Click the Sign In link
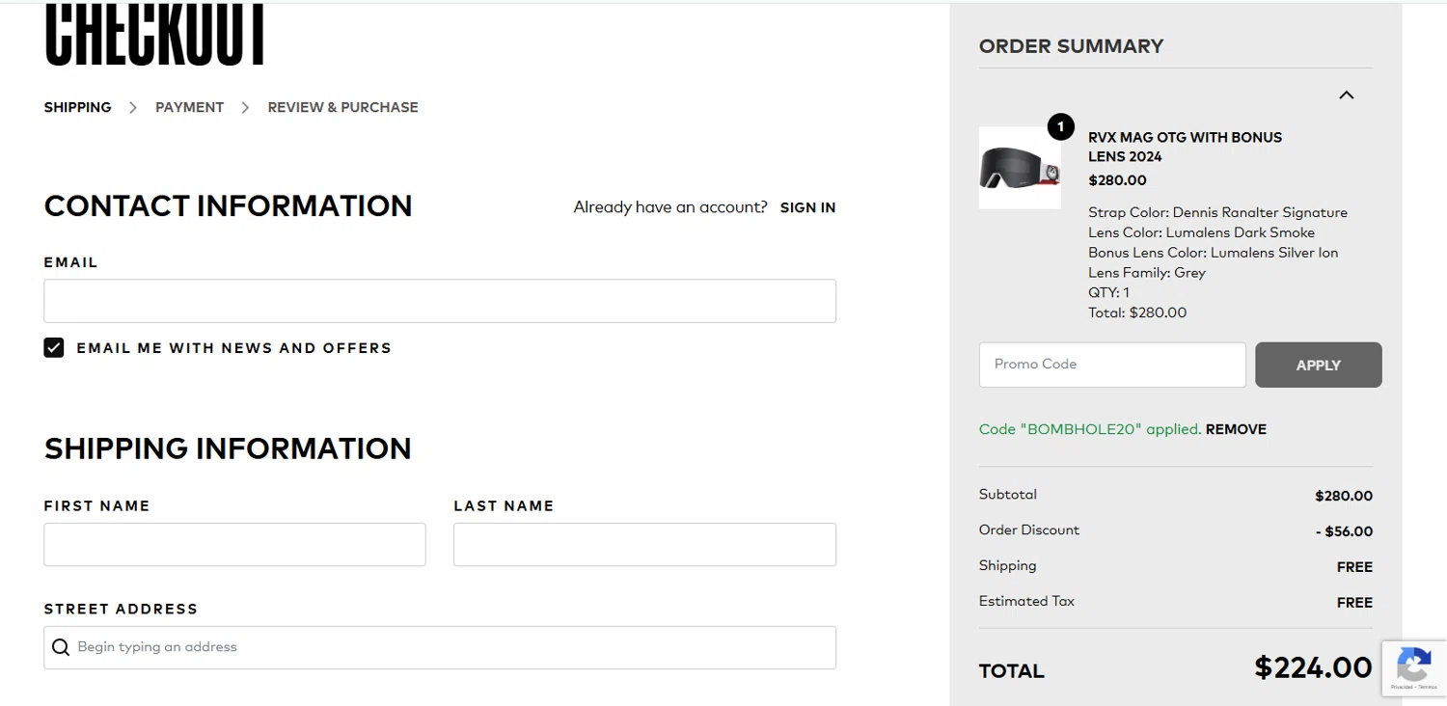The width and height of the screenshot is (1447, 706). [807, 207]
